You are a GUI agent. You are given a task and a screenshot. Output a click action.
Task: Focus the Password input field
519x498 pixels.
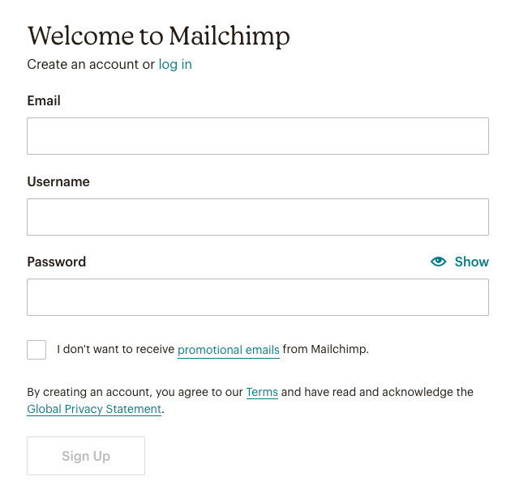[x=257, y=297]
